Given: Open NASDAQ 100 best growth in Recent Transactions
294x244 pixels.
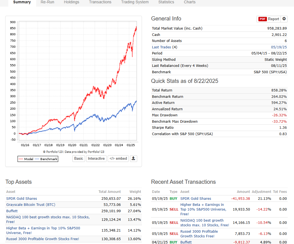Looking at the screenshot, I should click(205, 223).
